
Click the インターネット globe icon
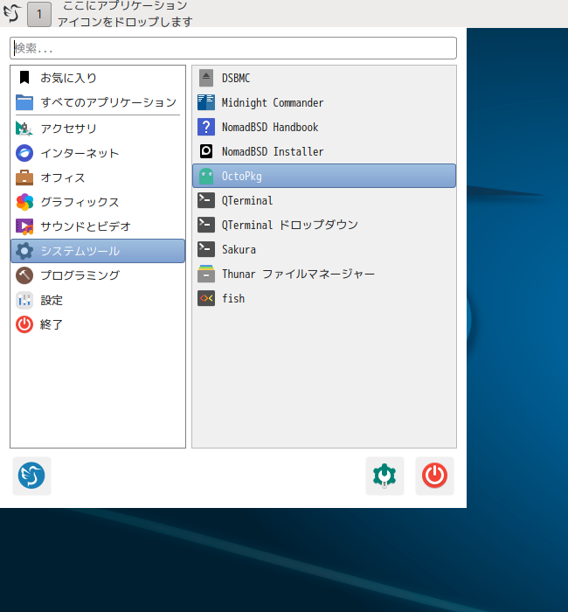point(24,153)
